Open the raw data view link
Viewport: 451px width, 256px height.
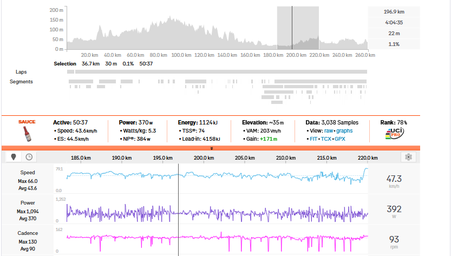329,131
